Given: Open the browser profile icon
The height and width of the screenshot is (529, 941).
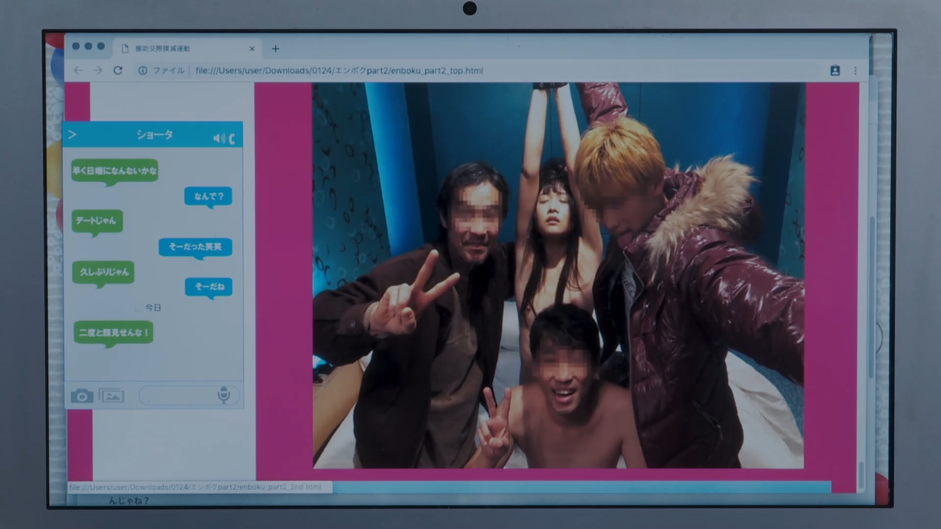Looking at the screenshot, I should (x=835, y=71).
